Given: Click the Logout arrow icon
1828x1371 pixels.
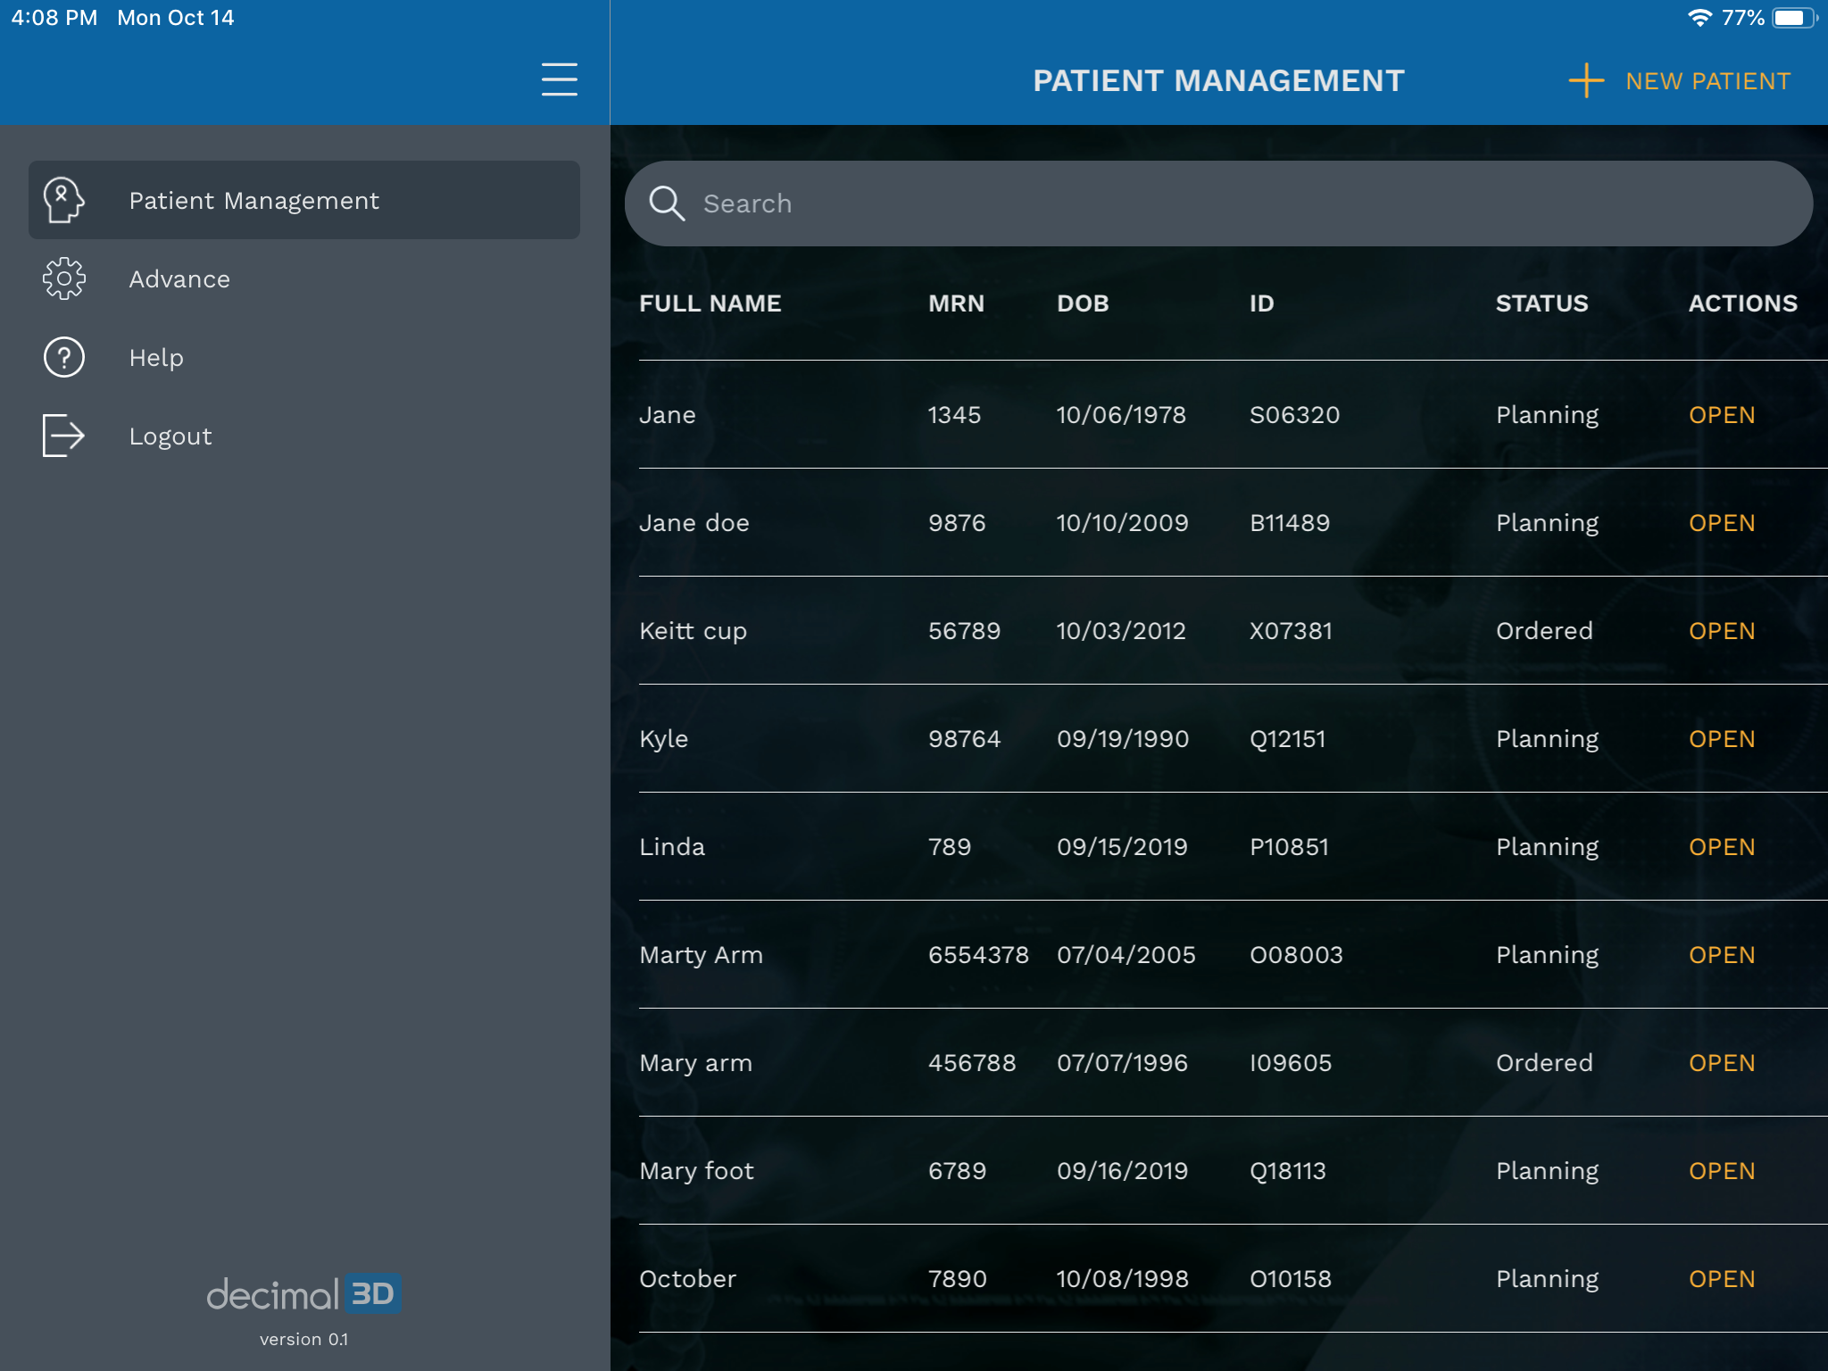Looking at the screenshot, I should coord(63,436).
